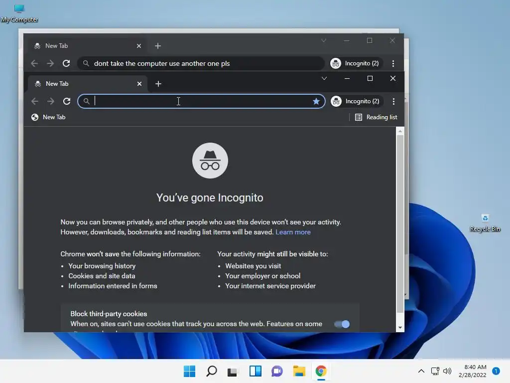Open Task View from the taskbar

[233, 372]
